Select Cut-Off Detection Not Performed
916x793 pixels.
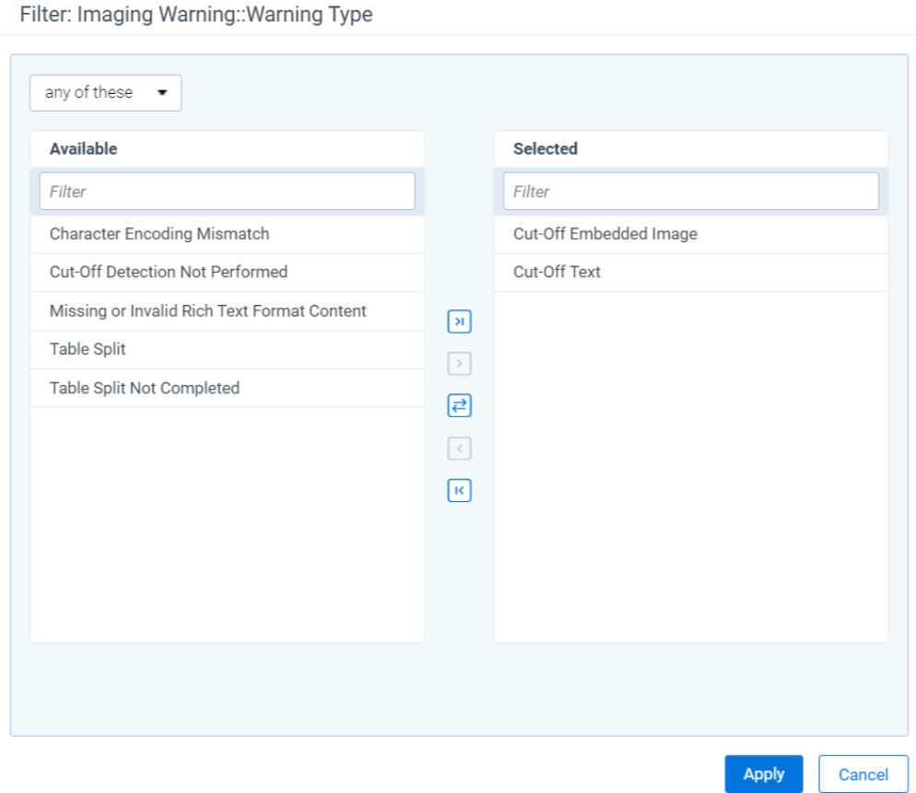228,273
